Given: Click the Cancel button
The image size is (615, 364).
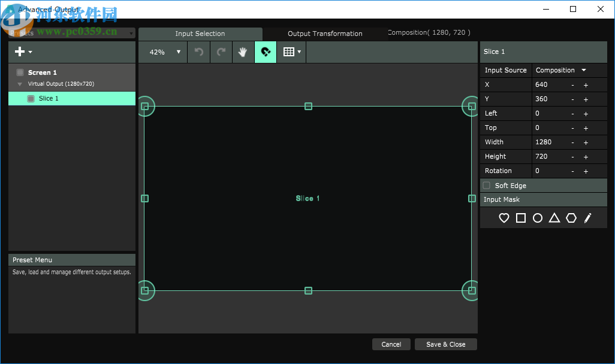Looking at the screenshot, I should (x=391, y=344).
